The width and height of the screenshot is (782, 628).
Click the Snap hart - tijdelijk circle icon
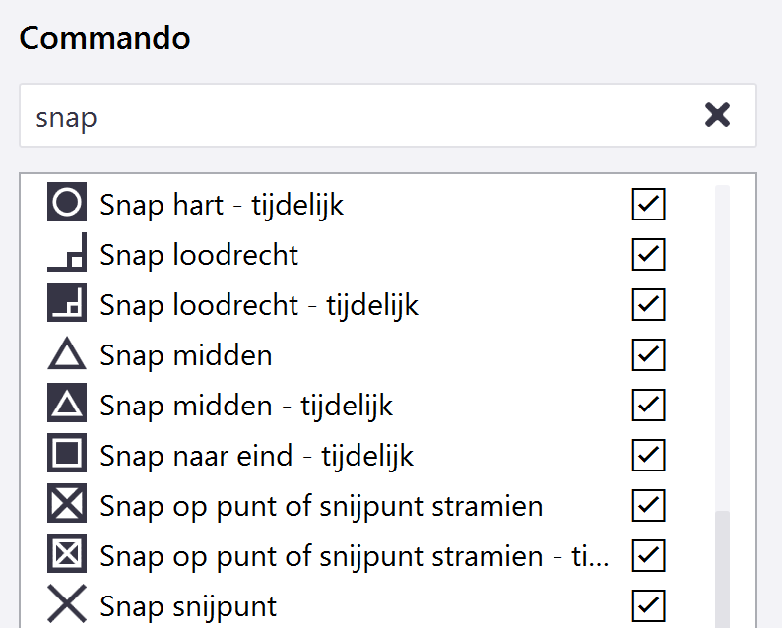coord(67,204)
